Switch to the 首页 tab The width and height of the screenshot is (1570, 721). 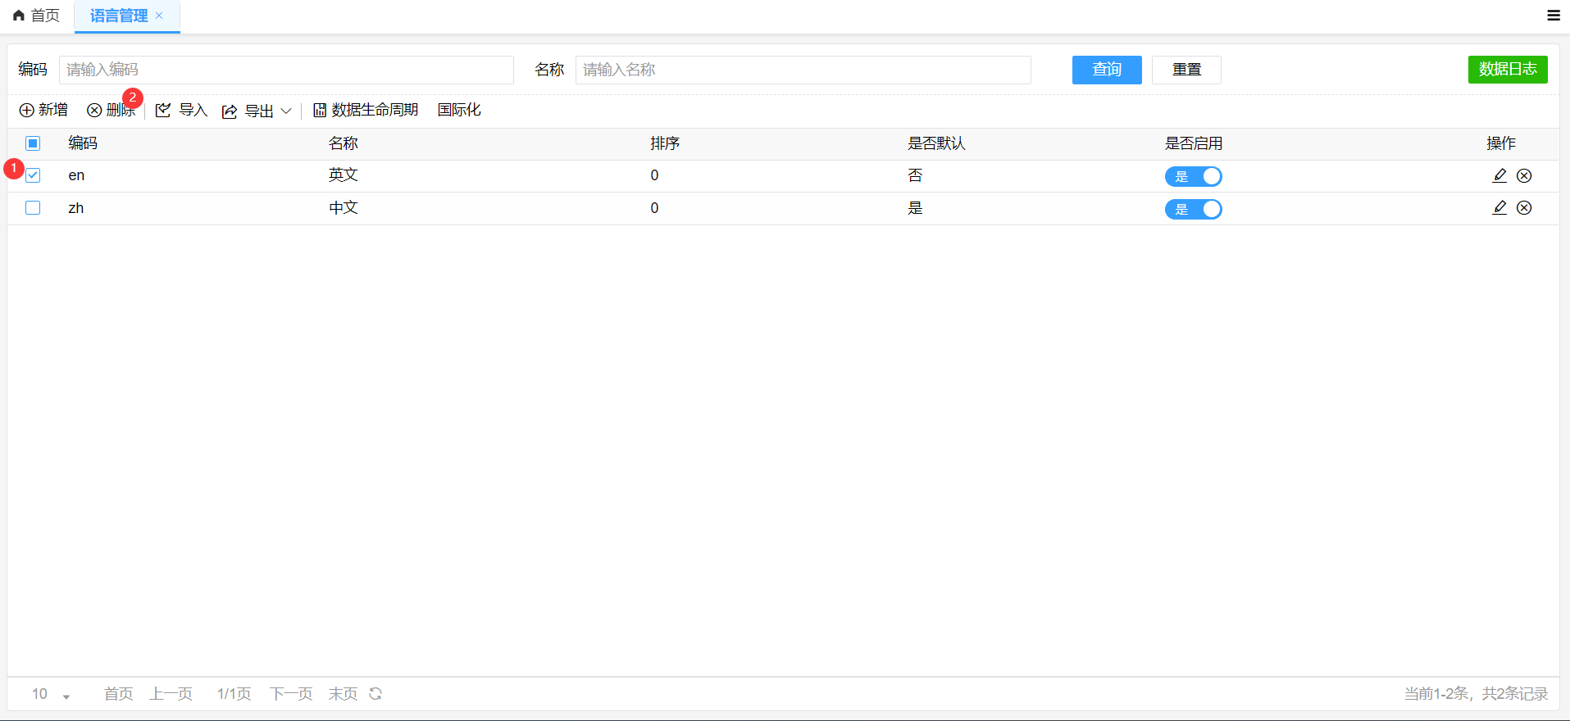tap(37, 16)
